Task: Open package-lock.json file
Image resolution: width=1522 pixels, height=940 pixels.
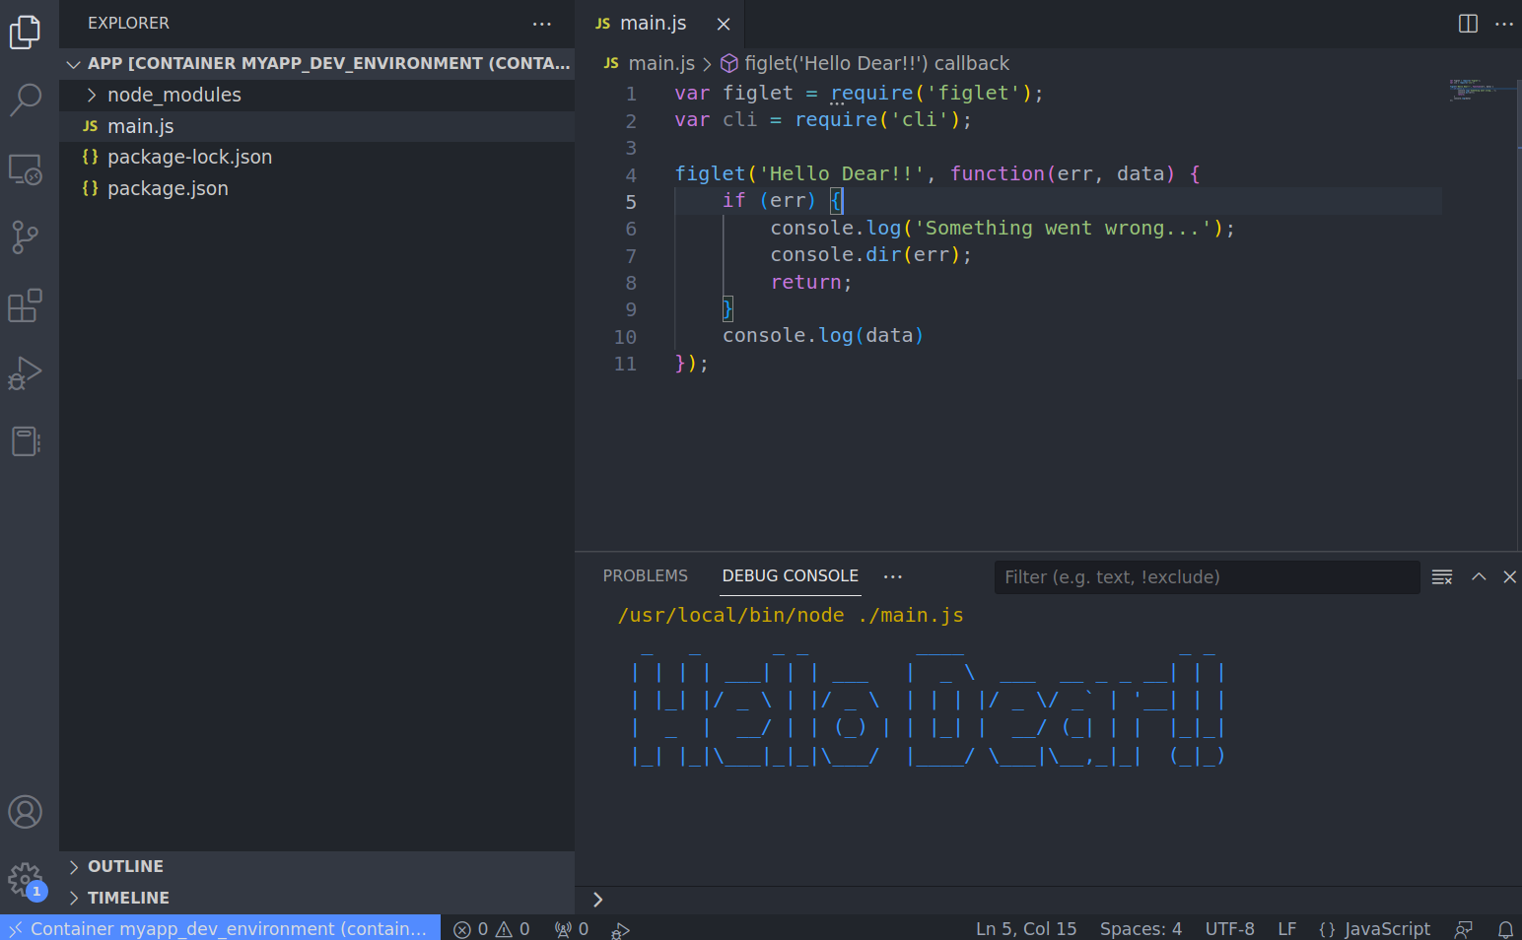Action: pyautogui.click(x=317, y=157)
